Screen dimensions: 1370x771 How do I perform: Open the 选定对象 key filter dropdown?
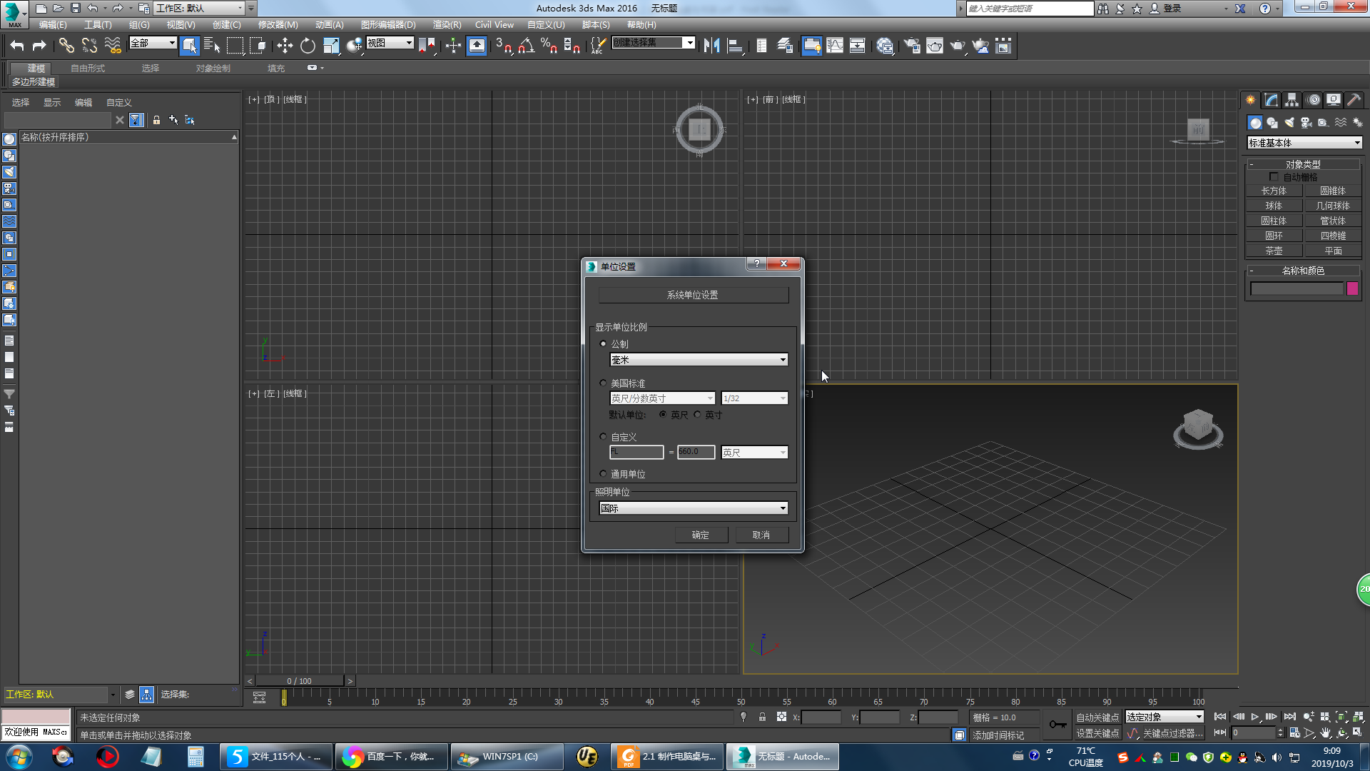1164,717
